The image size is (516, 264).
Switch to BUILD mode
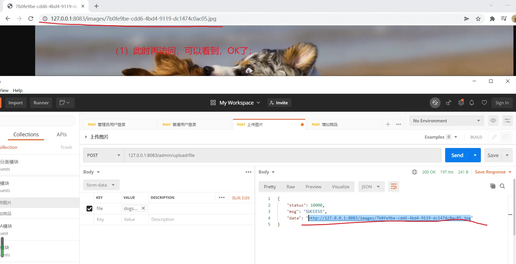click(476, 137)
